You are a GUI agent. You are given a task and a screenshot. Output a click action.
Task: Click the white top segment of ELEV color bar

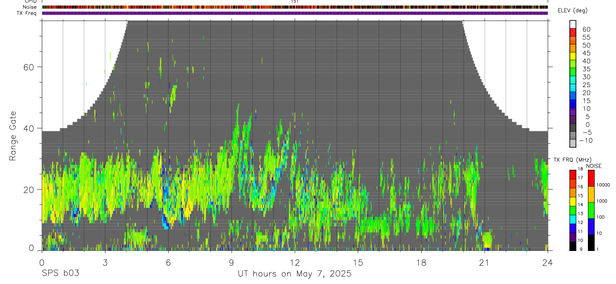573,24
